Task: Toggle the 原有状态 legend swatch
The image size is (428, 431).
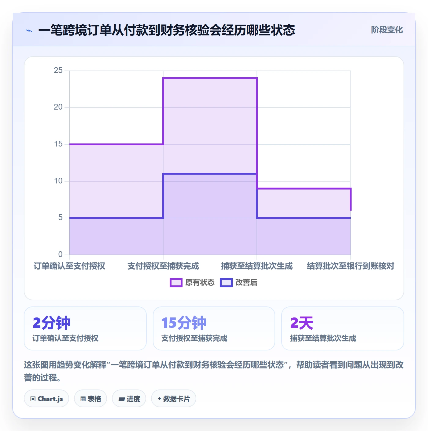Action: (176, 283)
